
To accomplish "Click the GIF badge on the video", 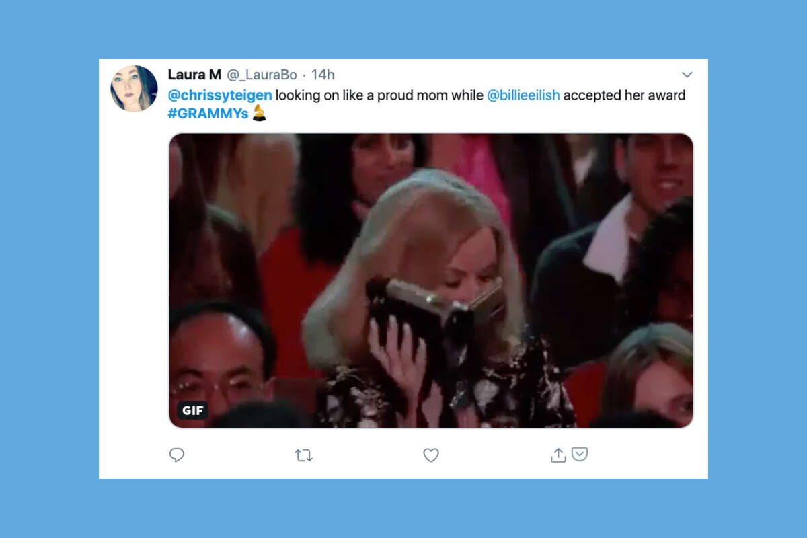I will click(x=193, y=410).
